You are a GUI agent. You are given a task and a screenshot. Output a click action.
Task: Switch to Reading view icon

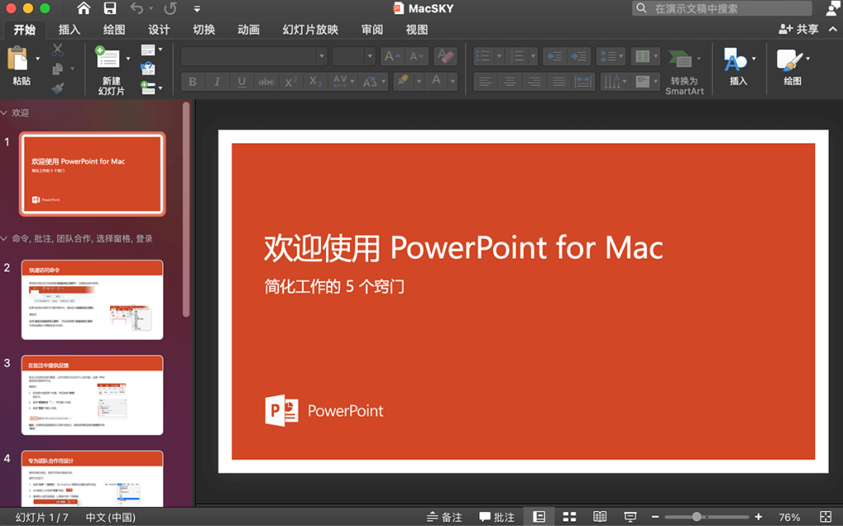click(x=600, y=517)
